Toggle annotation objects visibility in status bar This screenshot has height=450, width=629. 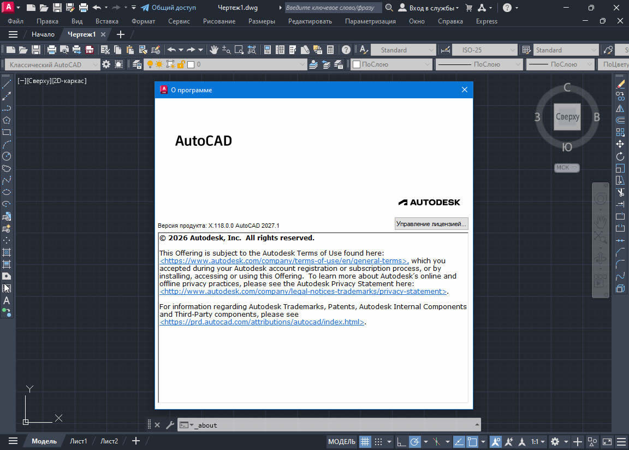[x=496, y=442]
